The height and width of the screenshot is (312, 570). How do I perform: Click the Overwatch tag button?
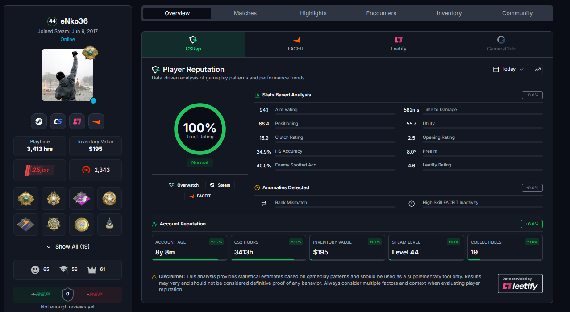point(184,185)
